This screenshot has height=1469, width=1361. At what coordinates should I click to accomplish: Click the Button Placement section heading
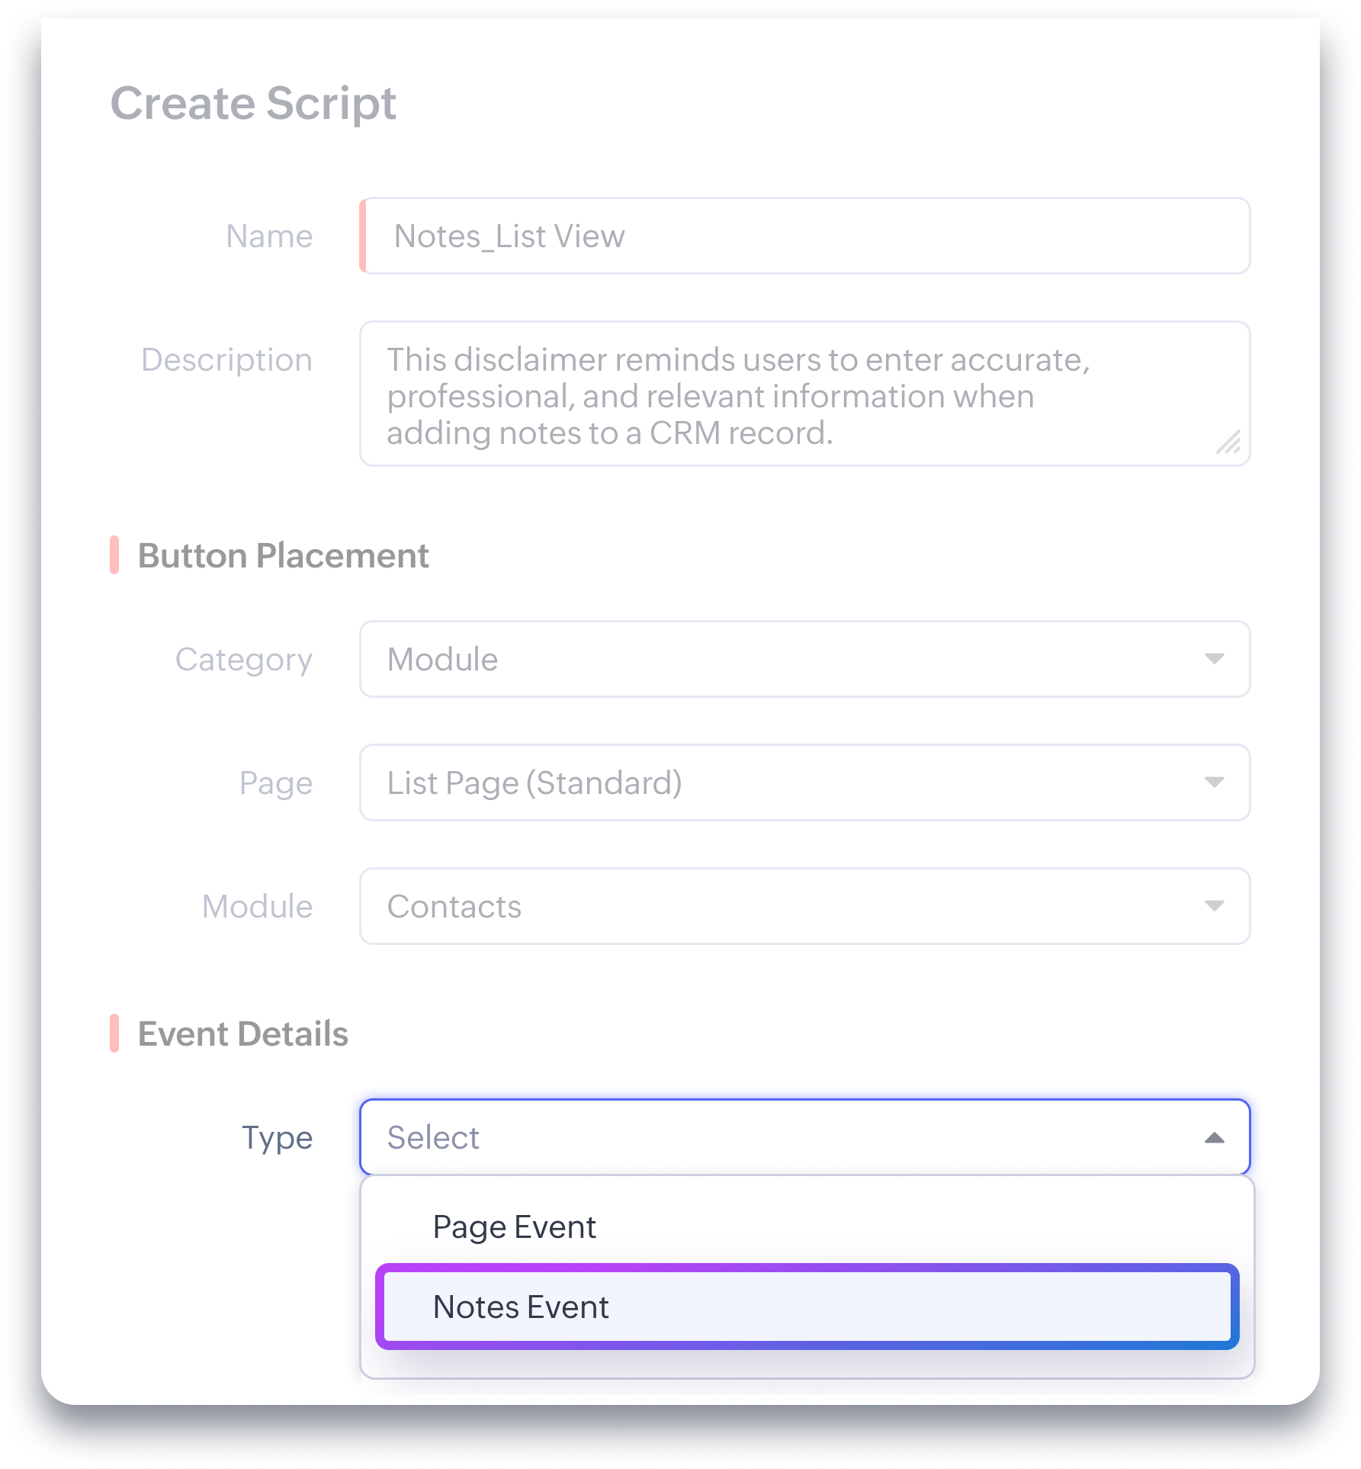[x=283, y=556]
